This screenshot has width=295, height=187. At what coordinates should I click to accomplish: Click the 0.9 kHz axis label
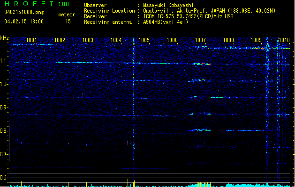click(4, 108)
